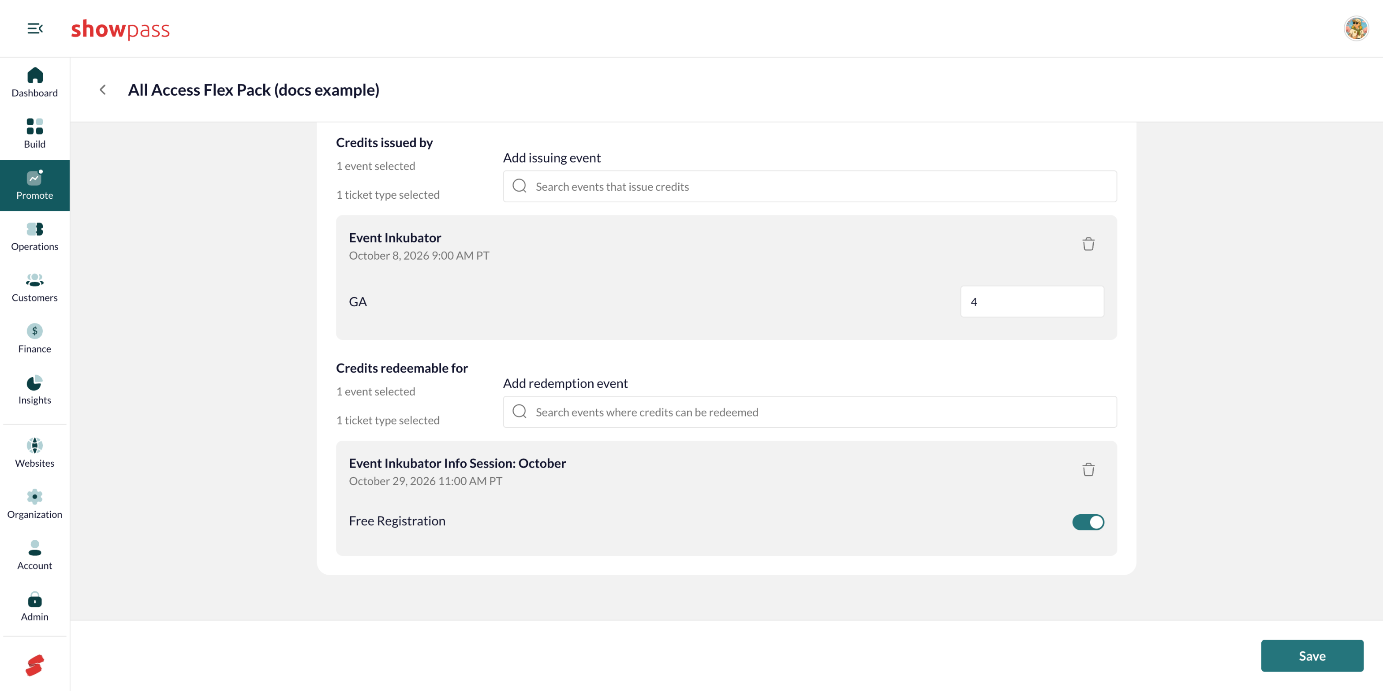Click the issuing event search magnifier icon

(519, 186)
